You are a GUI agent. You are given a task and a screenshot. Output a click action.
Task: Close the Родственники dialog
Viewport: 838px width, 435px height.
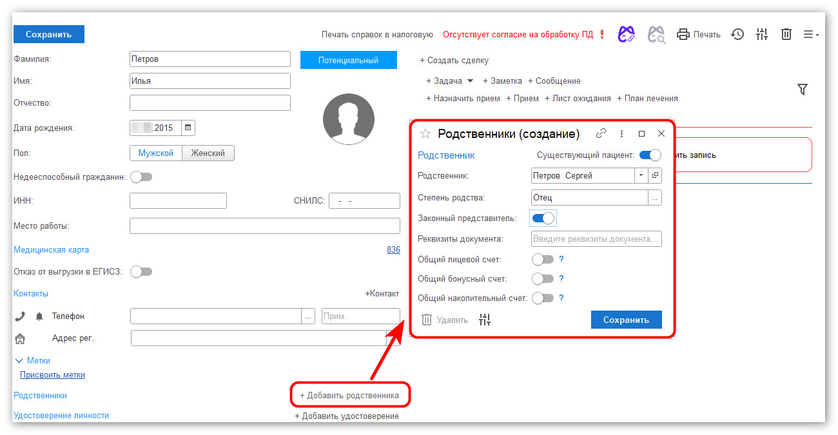(661, 133)
